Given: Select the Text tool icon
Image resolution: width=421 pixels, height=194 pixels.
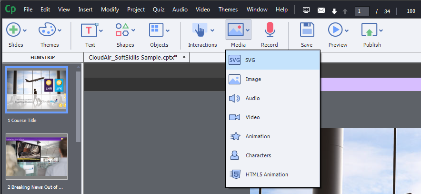Looking at the screenshot, I should pos(89,31).
